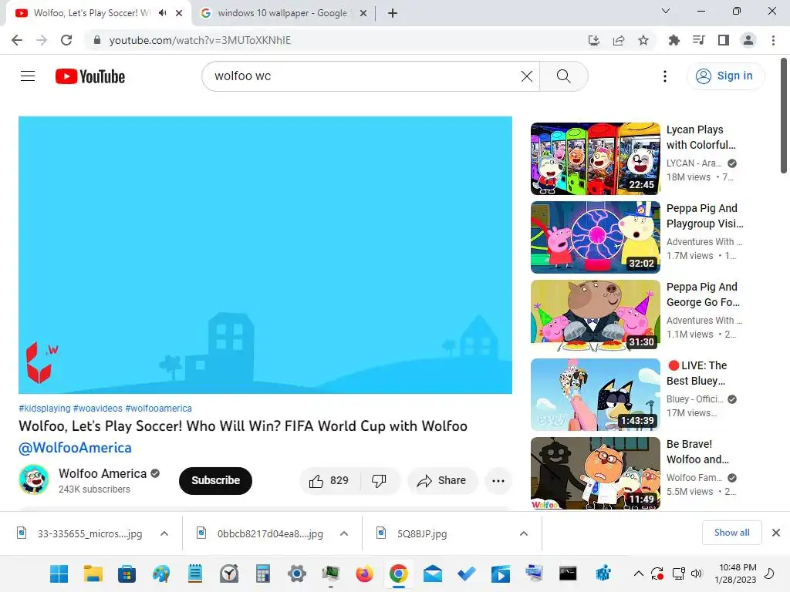Open Peppa Pig And Playgroup thumbnail 32:02

[596, 237]
